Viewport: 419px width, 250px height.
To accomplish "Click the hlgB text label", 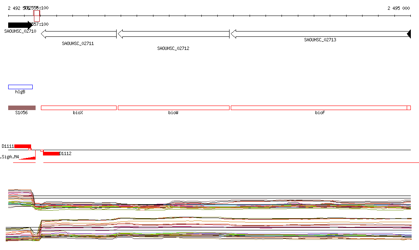I will coord(20,92).
